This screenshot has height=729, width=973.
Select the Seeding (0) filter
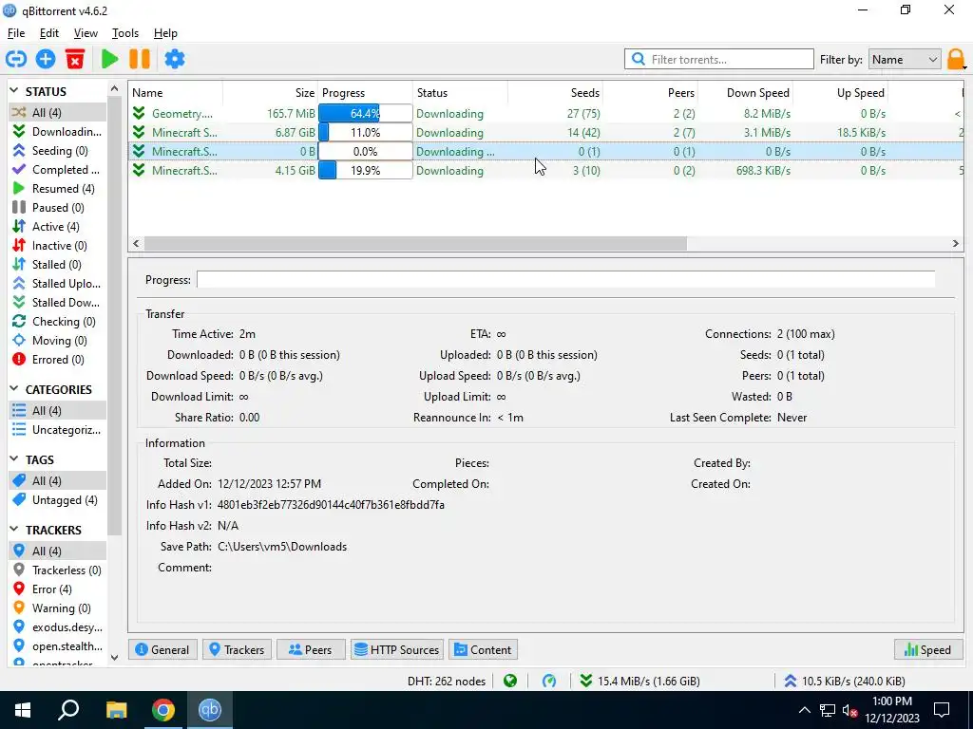pyautogui.click(x=57, y=151)
